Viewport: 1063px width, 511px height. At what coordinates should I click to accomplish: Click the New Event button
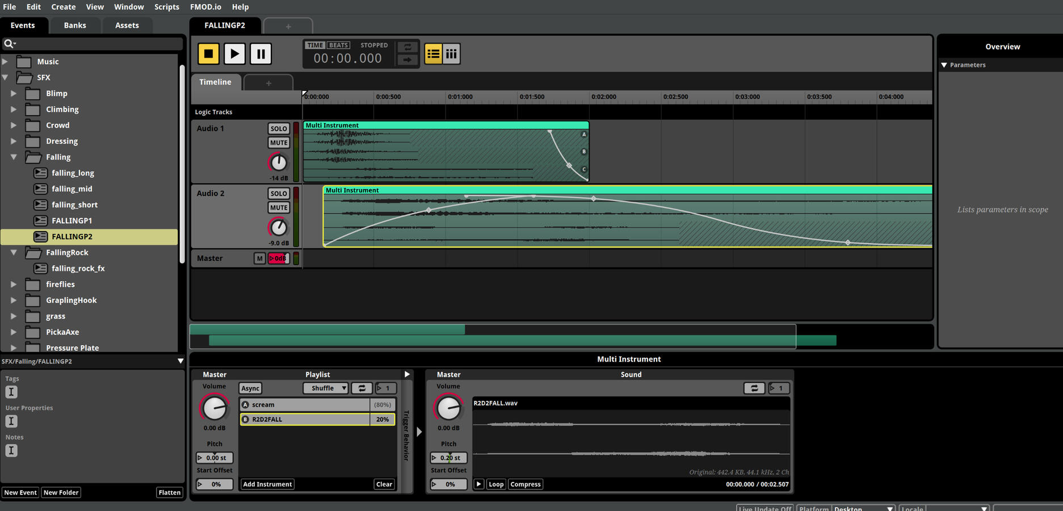(x=20, y=492)
